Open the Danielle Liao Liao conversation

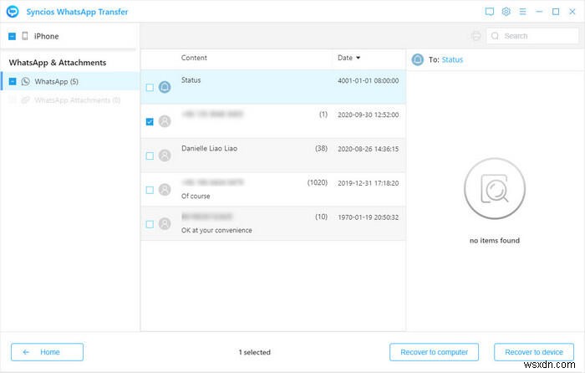pos(273,156)
